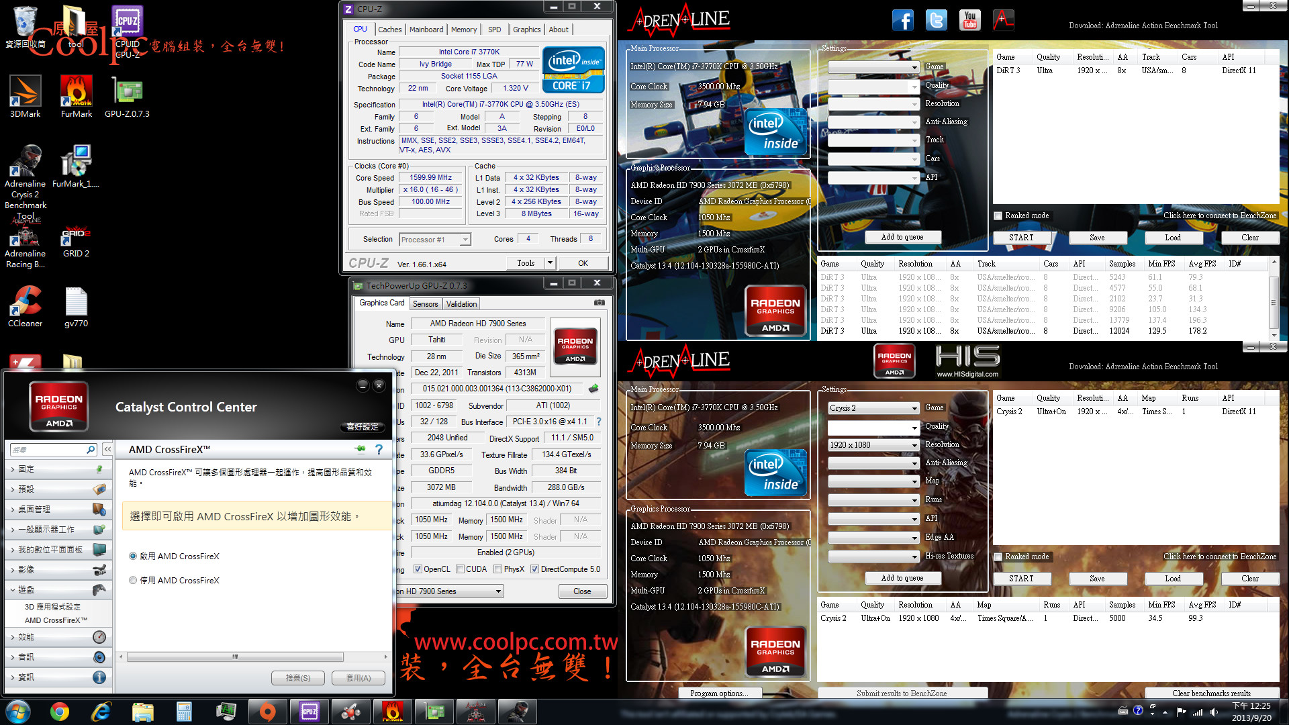Enable Ranked mode in the Crysis 2 Adrenaline window
This screenshot has width=1289, height=725.
coord(998,557)
